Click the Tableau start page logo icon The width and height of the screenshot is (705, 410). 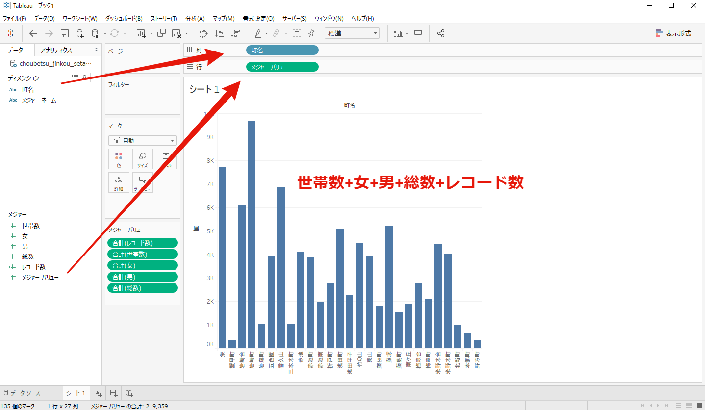10,33
